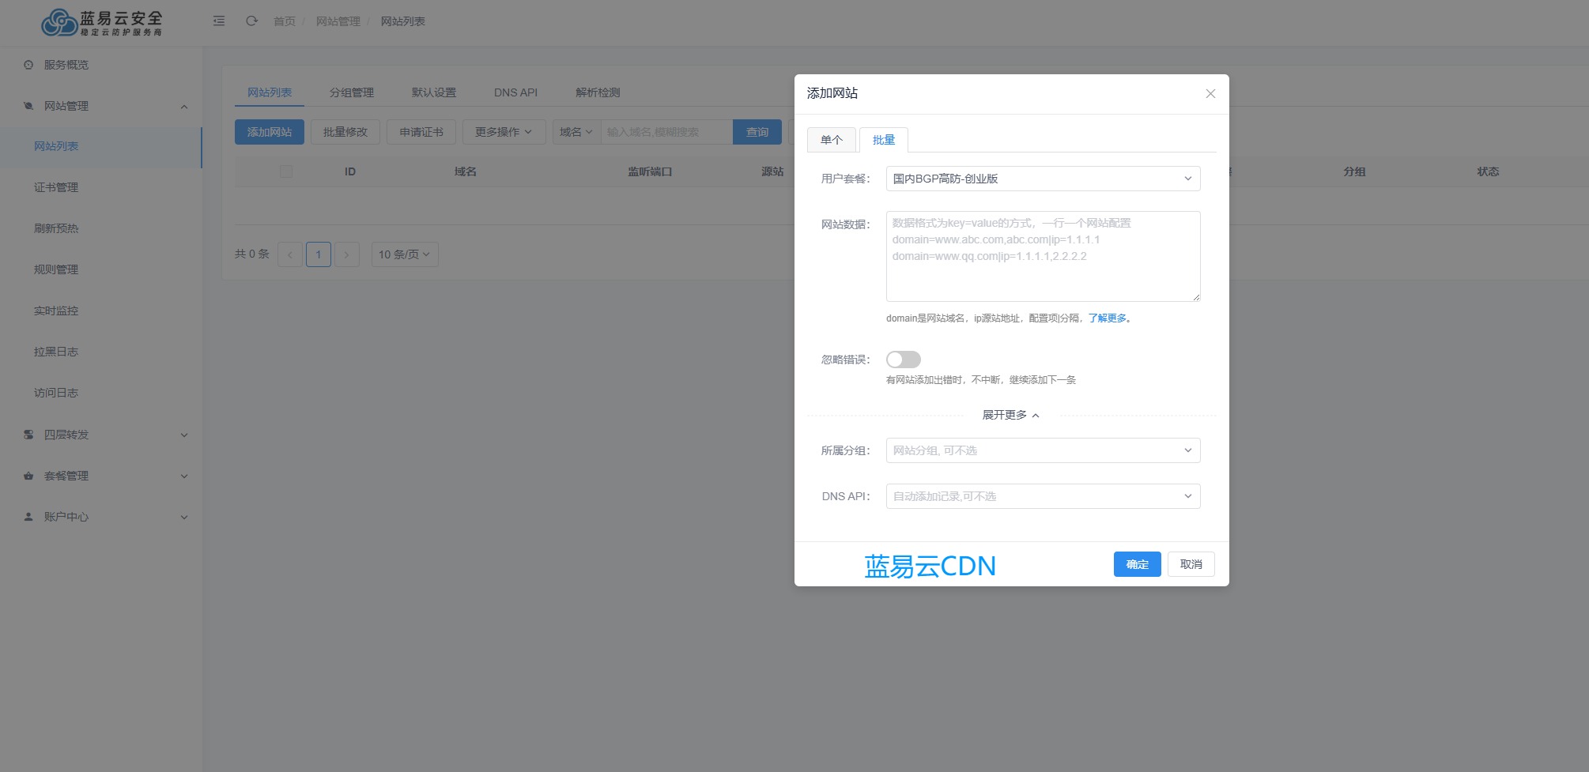The image size is (1589, 772).
Task: Click the 取消 button
Action: point(1191,564)
